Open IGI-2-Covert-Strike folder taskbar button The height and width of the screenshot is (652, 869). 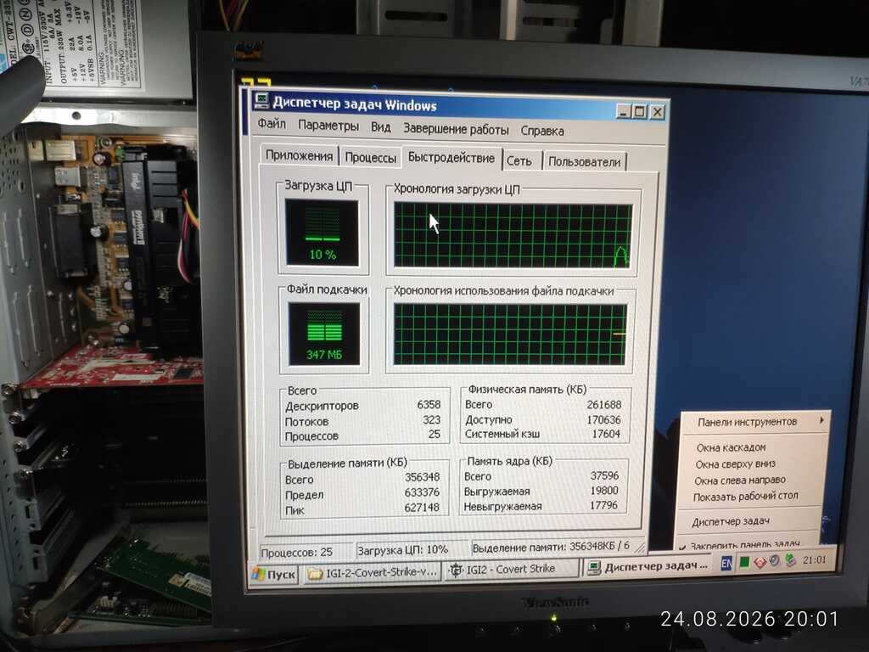coord(372,572)
